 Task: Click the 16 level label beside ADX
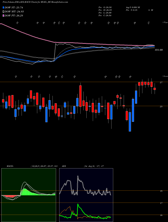(x=161, y=215)
